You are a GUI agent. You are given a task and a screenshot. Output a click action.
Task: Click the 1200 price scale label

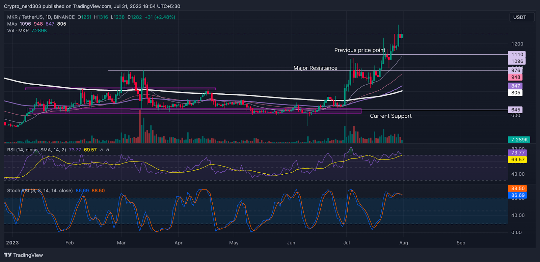coord(517,44)
